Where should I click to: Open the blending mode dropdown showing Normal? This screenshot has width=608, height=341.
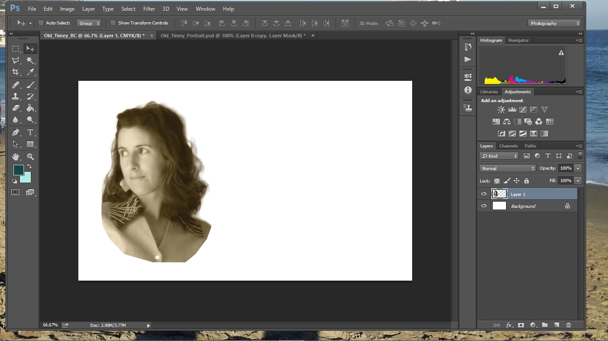pos(507,168)
